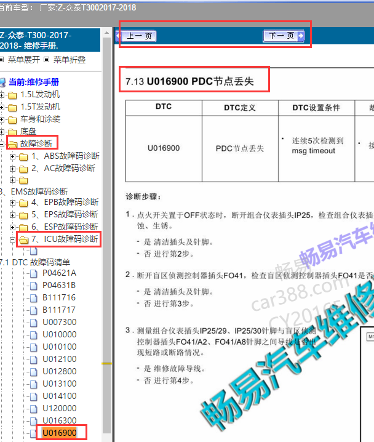The height and width of the screenshot is (442, 374).
Task: Click page icon beside U010000
Action: pyautogui.click(x=33, y=335)
